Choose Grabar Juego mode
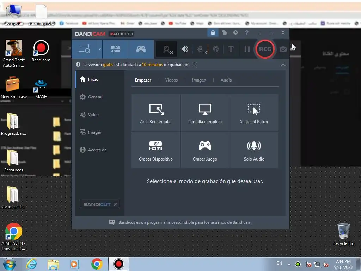Viewport: 361px width, 271px height. (205, 150)
